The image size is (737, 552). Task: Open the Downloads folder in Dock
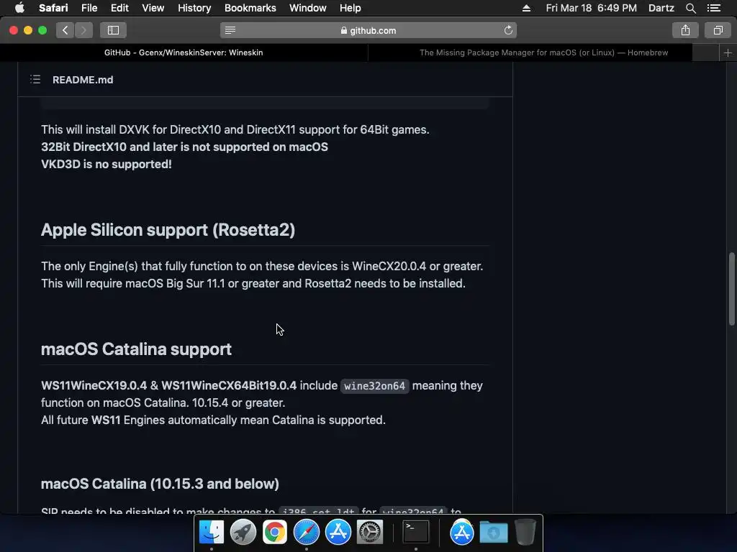(x=494, y=532)
